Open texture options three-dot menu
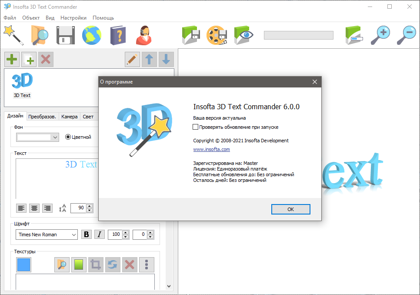Image resolution: width=420 pixels, height=295 pixels. click(147, 265)
